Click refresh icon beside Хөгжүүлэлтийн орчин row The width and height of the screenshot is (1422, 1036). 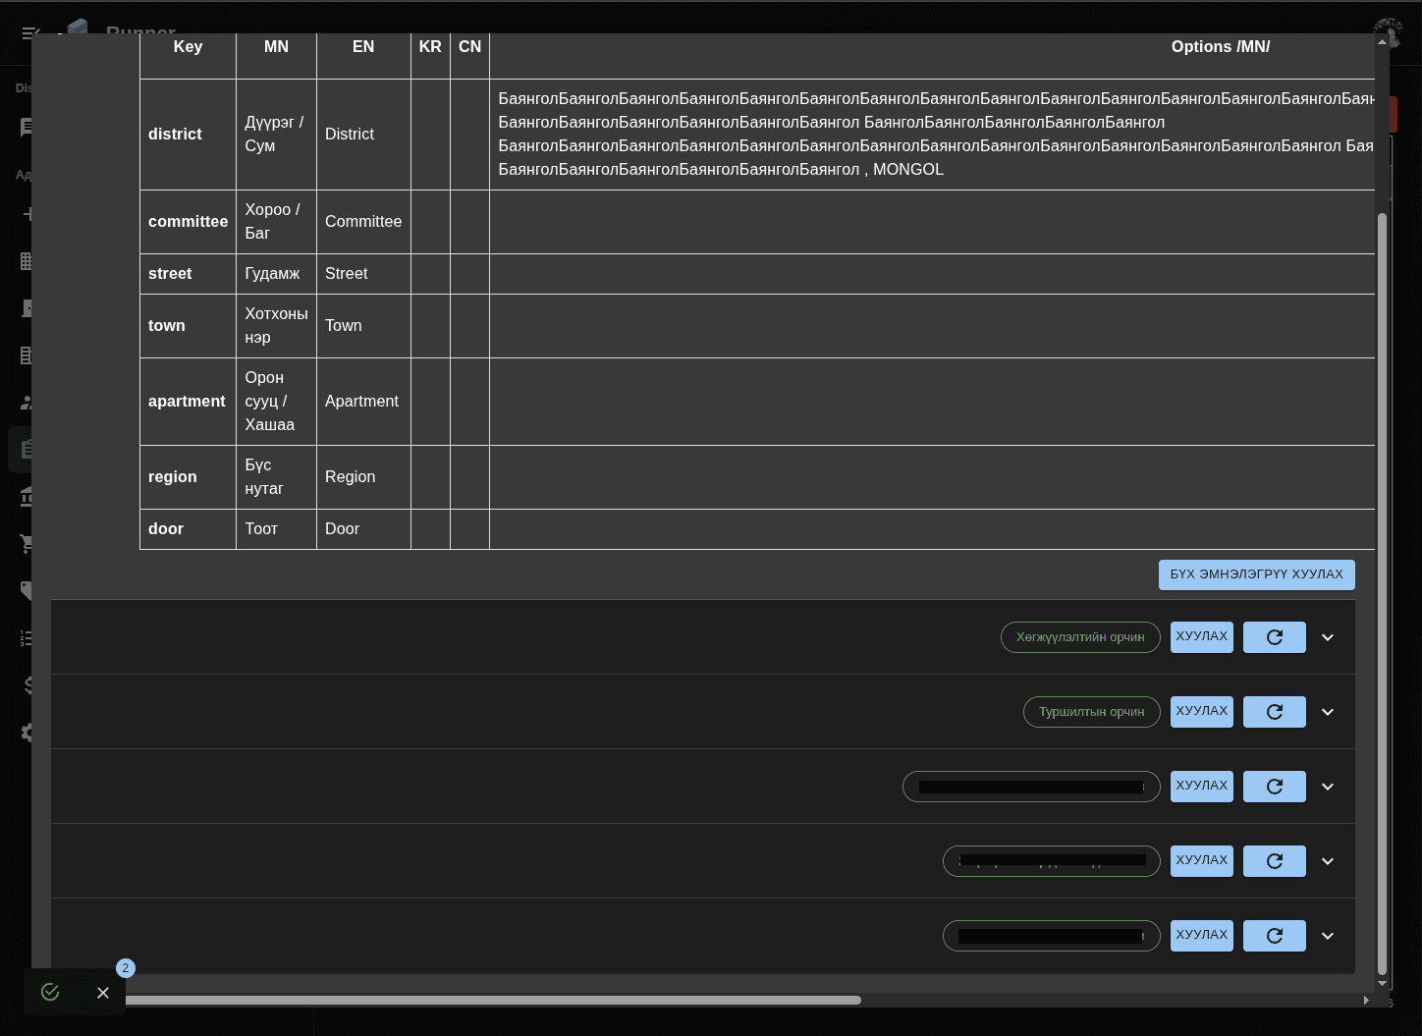1274,636
